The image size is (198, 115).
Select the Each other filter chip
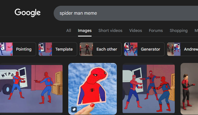click(x=100, y=49)
